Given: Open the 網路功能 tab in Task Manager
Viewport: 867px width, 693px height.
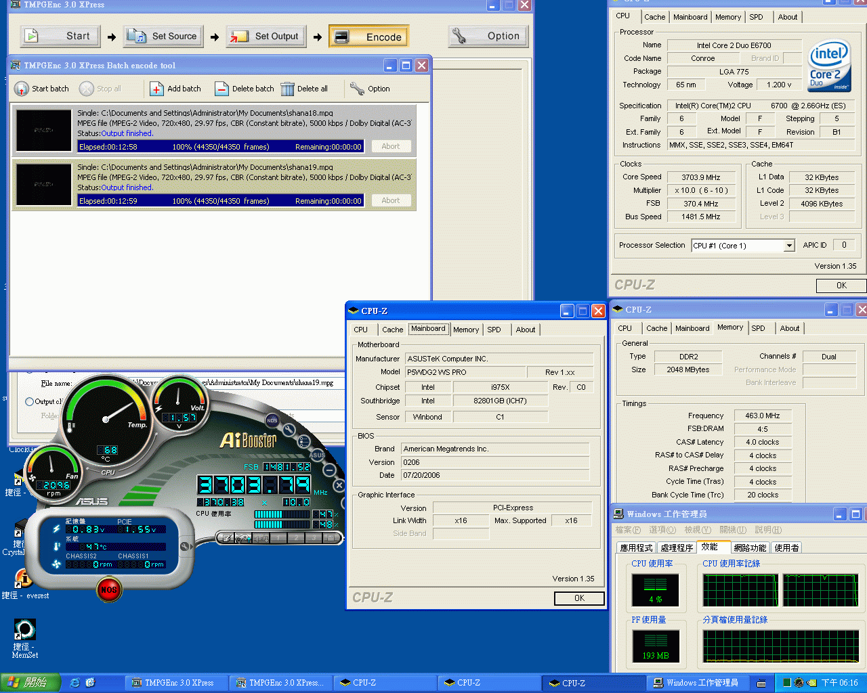Looking at the screenshot, I should (750, 547).
